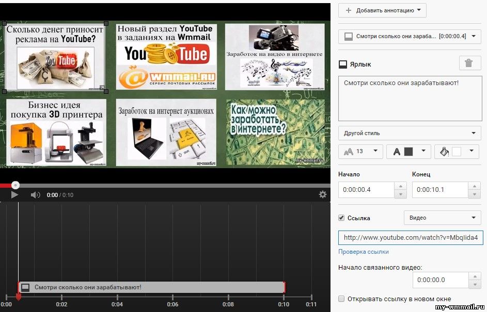
Task: Click the font color letter A icon
Action: [x=397, y=151]
